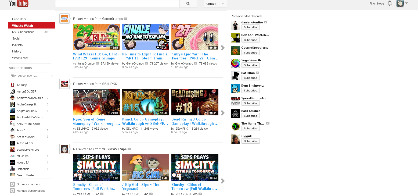The height and width of the screenshot is (195, 418).
Task: Select What to Watch in sidebar
Action: [31, 26]
